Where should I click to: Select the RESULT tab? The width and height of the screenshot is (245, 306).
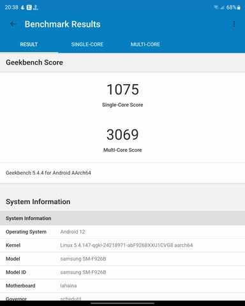pos(29,44)
